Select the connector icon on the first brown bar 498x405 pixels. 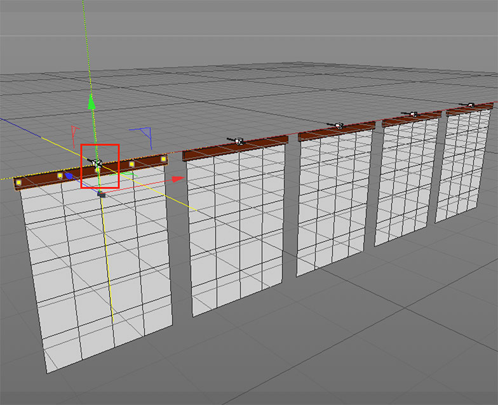click(96, 163)
